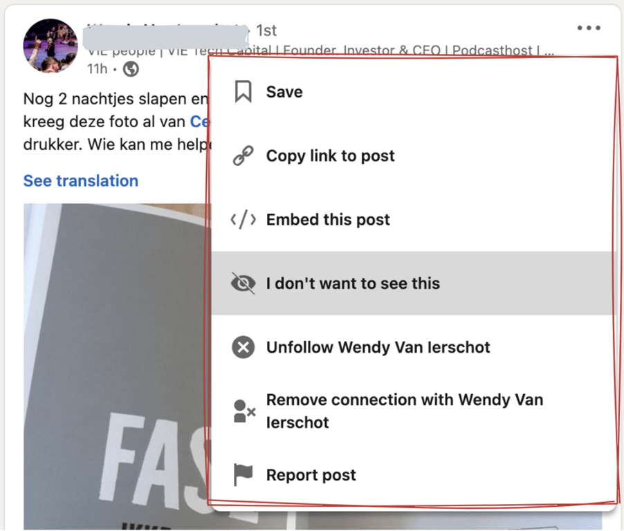Click the chain link icon
624x531 pixels.
pos(243,156)
